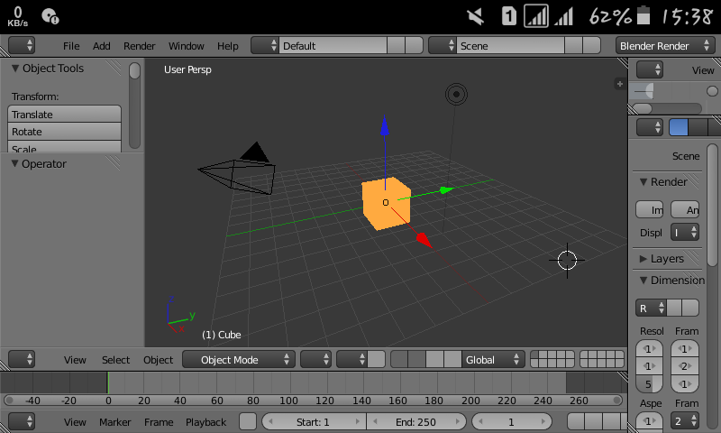Open the Object Mode dropdown

pyautogui.click(x=238, y=359)
